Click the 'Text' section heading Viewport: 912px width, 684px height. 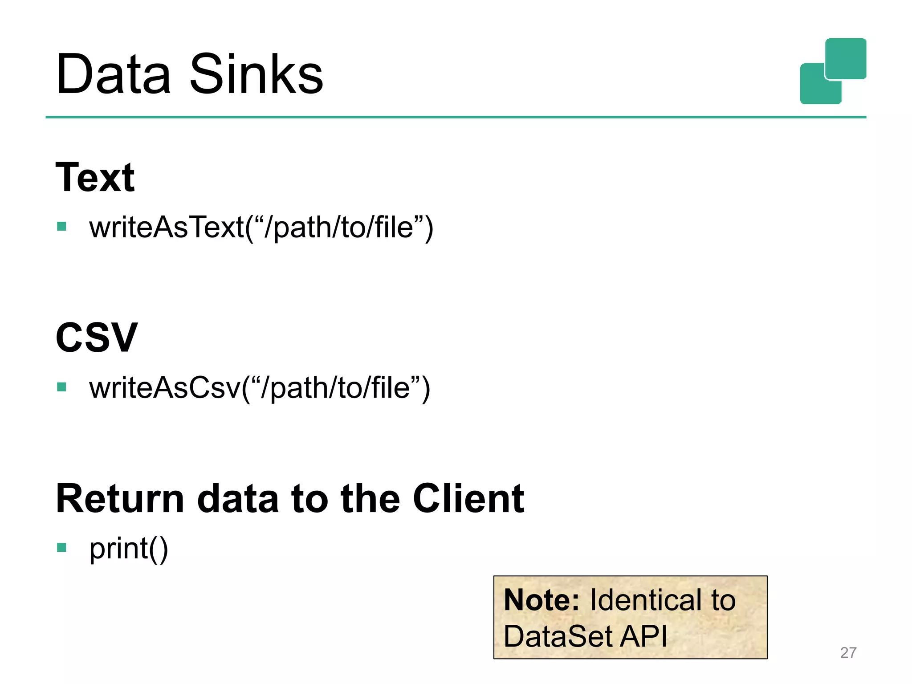coord(95,177)
